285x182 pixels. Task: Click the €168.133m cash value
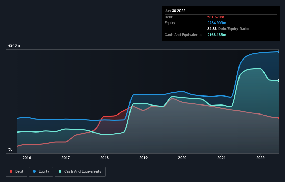pos(217,35)
